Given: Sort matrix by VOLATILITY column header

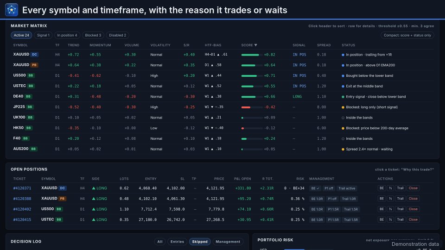Looking at the screenshot, I should [160, 45].
